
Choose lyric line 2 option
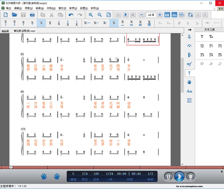[x=220, y=46]
